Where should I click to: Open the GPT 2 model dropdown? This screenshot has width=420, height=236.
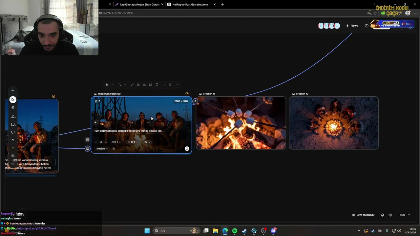pyautogui.click(x=116, y=142)
